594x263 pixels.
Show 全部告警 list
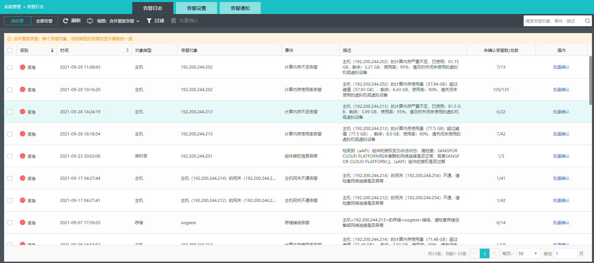pos(44,21)
